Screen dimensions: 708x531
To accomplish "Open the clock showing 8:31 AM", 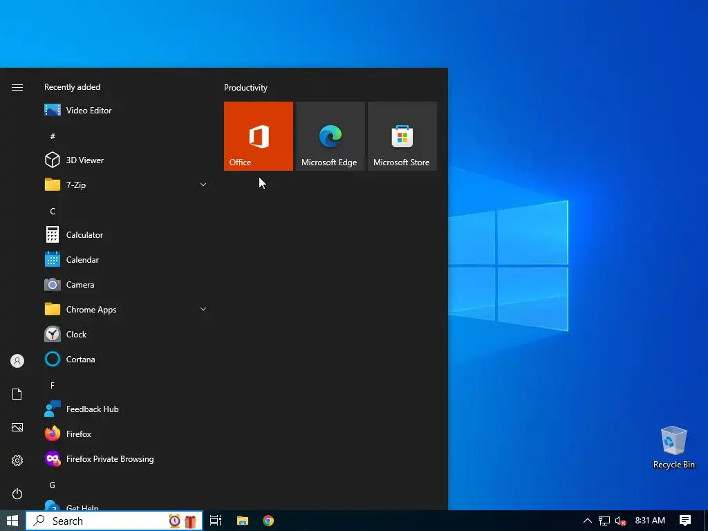I will 650,521.
